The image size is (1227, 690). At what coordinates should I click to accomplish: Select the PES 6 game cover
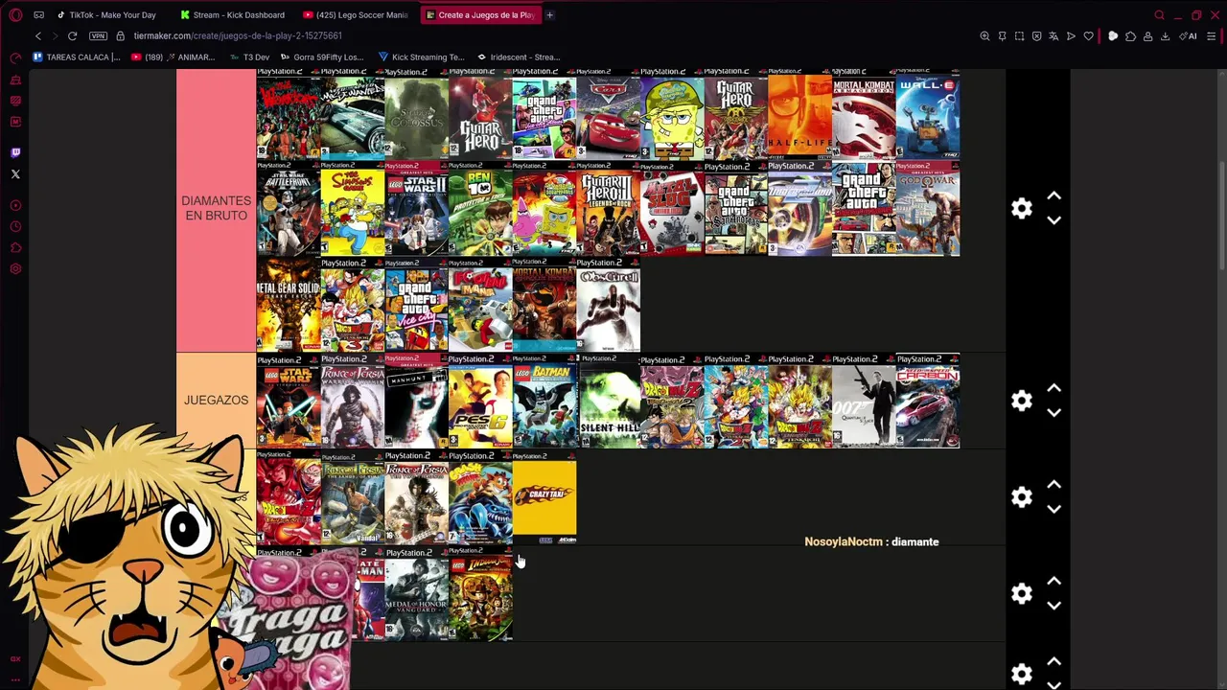click(480, 402)
